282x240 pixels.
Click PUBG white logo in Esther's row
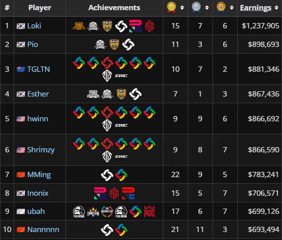[93, 94]
